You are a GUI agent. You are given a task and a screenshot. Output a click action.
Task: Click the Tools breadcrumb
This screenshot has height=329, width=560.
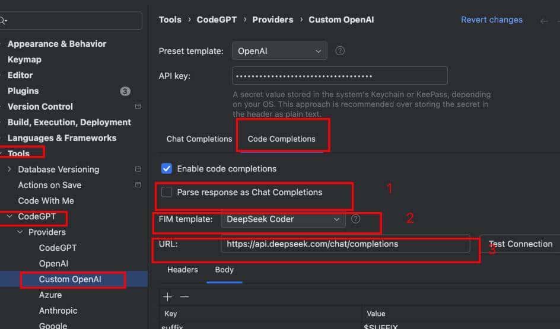[x=170, y=20]
